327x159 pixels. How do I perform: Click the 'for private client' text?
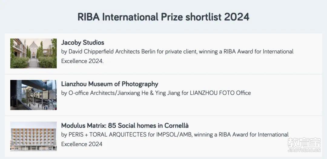[177, 51]
